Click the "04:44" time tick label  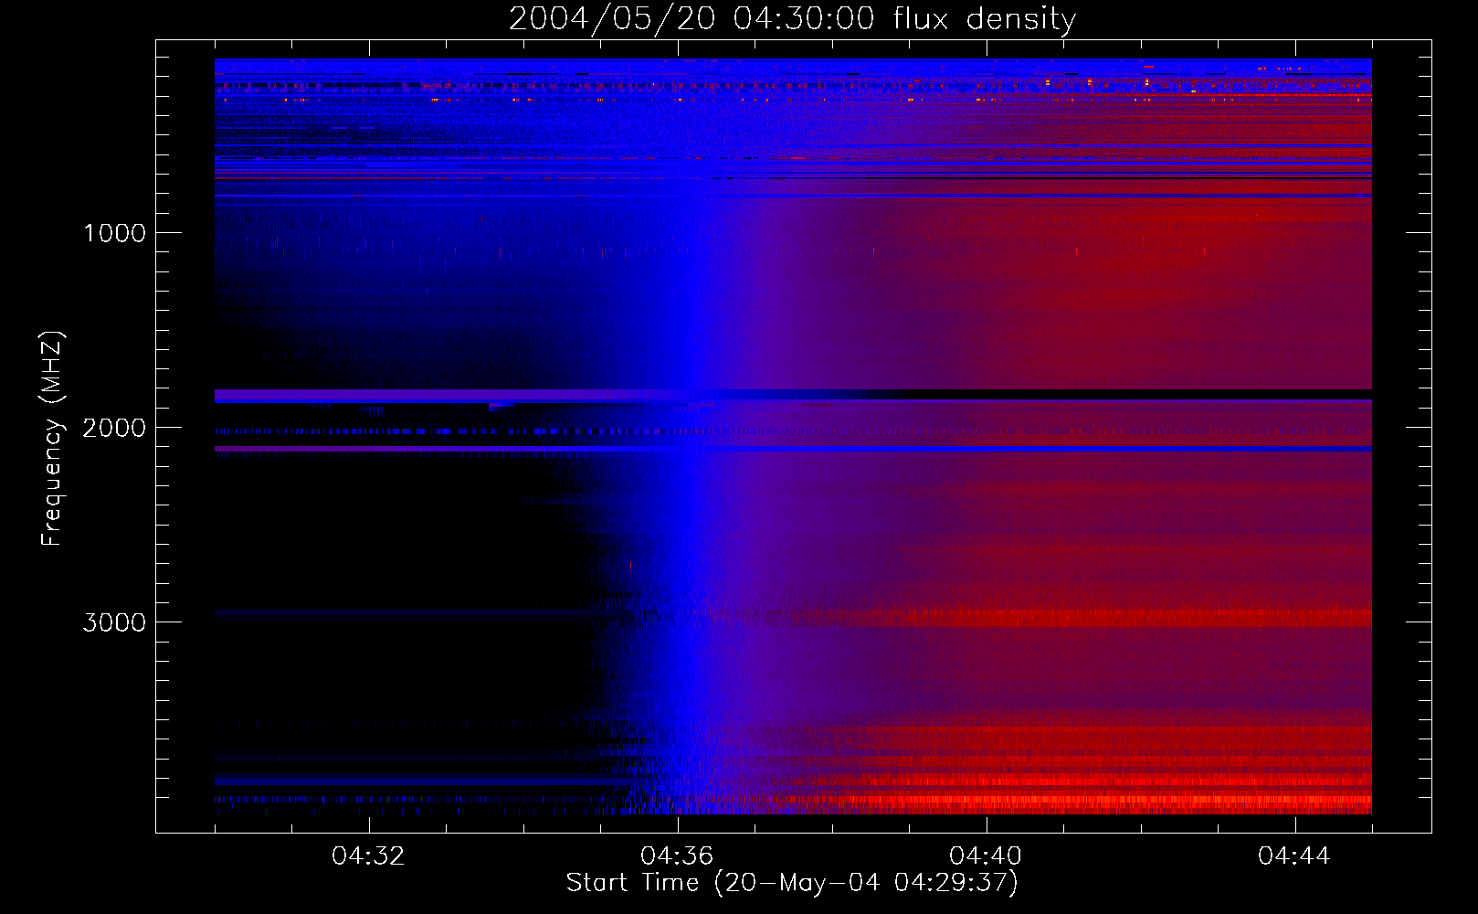click(1294, 856)
